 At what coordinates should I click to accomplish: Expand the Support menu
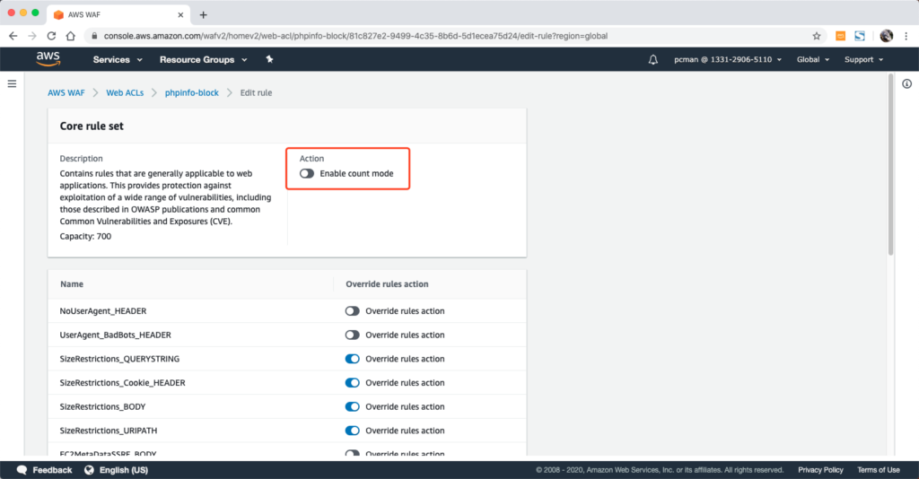863,60
